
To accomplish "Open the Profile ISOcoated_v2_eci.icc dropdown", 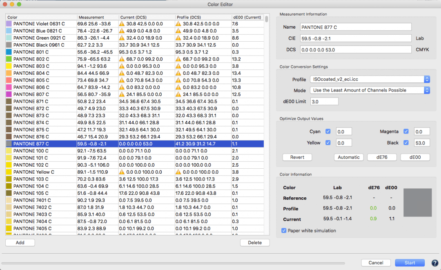I will pos(370,80).
